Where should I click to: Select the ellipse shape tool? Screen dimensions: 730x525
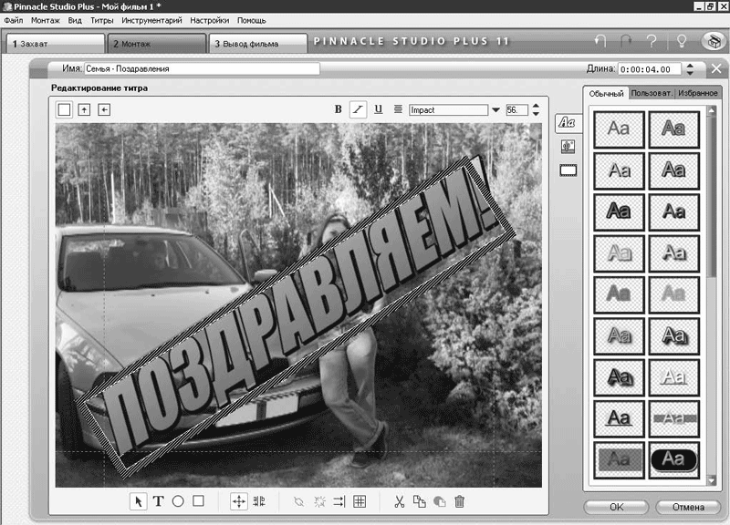pyautogui.click(x=178, y=501)
